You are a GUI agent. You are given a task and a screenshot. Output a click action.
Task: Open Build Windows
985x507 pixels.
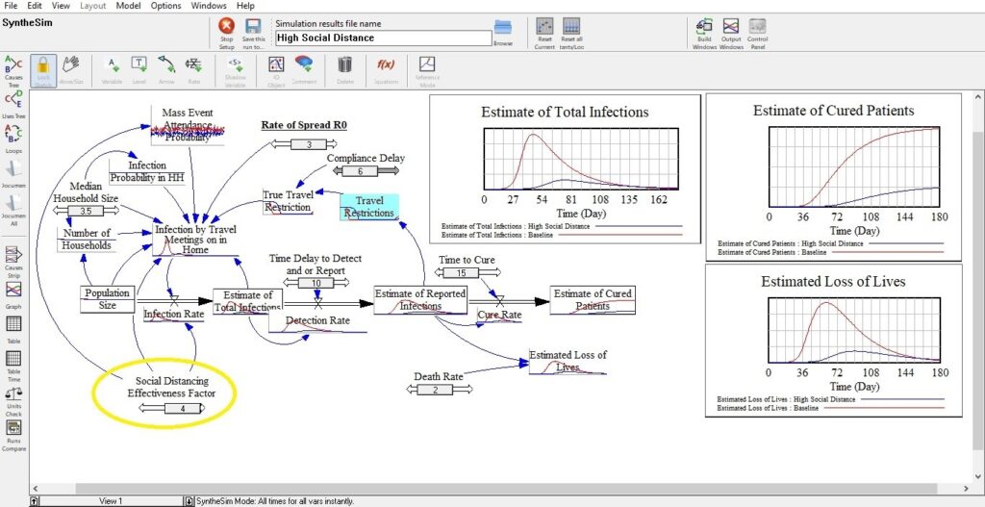coord(704,26)
